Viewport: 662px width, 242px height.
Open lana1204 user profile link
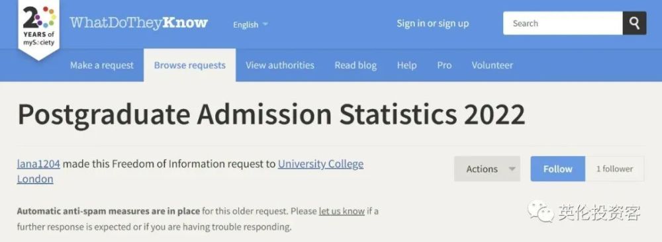[38, 163]
